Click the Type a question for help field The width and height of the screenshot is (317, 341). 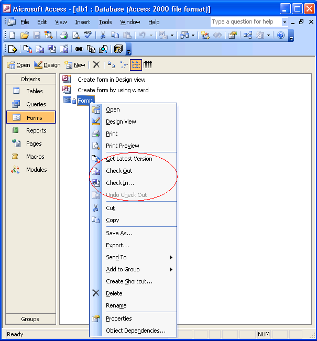[246, 22]
